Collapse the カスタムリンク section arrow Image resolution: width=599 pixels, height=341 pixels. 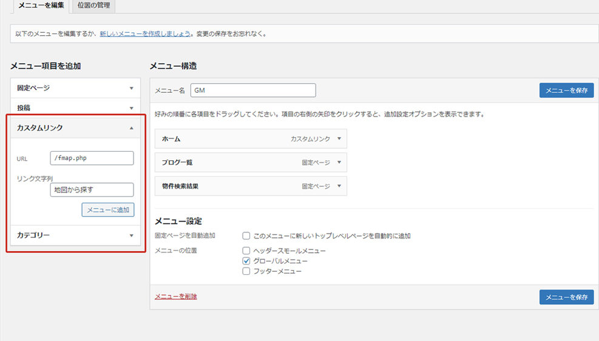tap(131, 128)
